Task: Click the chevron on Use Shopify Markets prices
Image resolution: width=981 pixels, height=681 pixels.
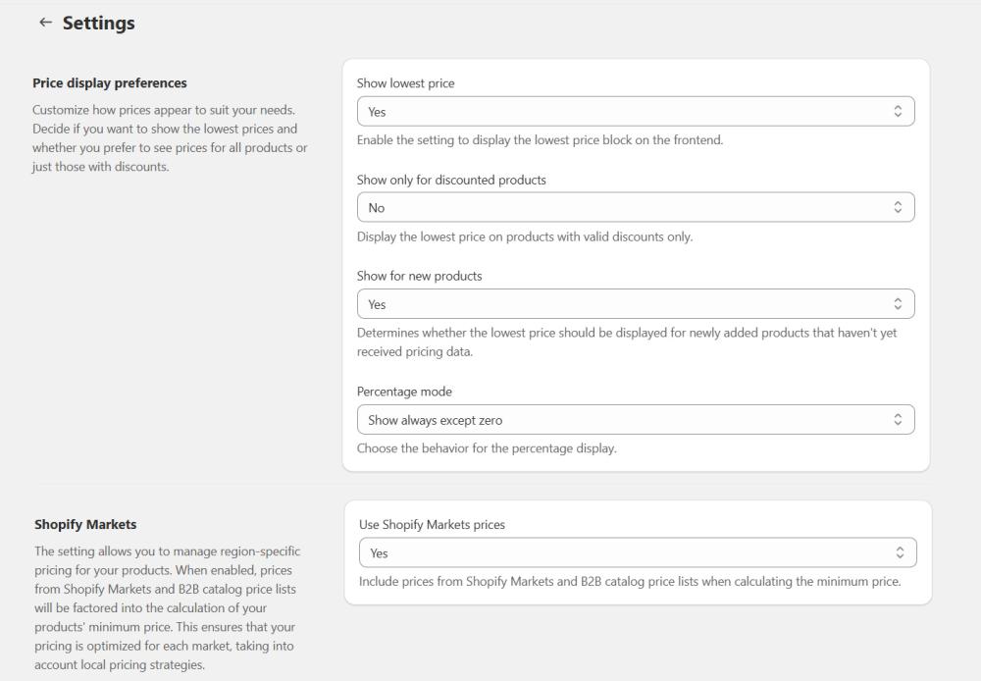Action: pos(900,552)
